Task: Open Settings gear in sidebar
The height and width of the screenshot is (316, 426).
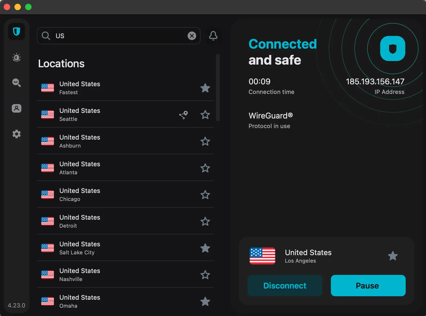Action: tap(17, 134)
